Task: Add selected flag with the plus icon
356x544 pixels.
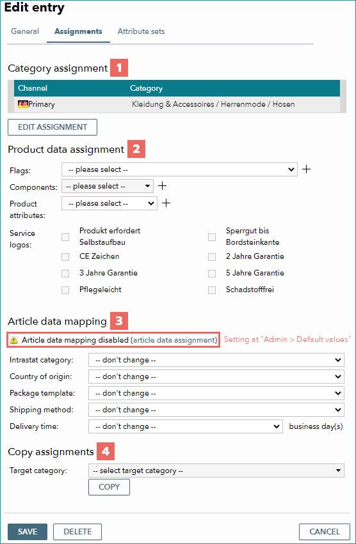Action: pyautogui.click(x=306, y=169)
